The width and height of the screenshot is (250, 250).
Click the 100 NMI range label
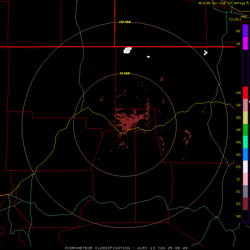point(125,22)
